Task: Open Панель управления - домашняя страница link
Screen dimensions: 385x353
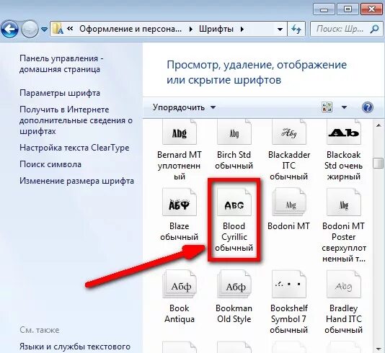Action: (x=61, y=64)
